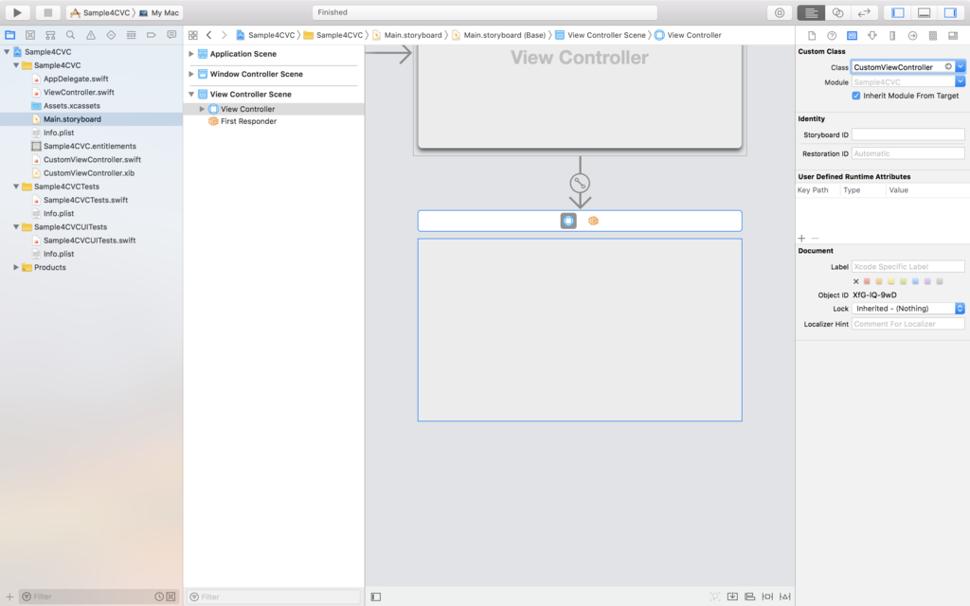The image size is (970, 606).
Task: Open the Project navigator folder icon
Action: [x=9, y=35]
